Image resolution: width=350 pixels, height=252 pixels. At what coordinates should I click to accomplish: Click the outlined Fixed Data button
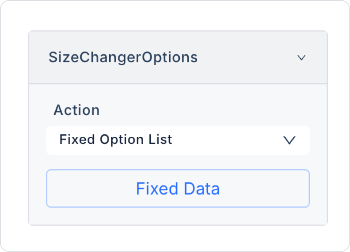click(x=178, y=188)
